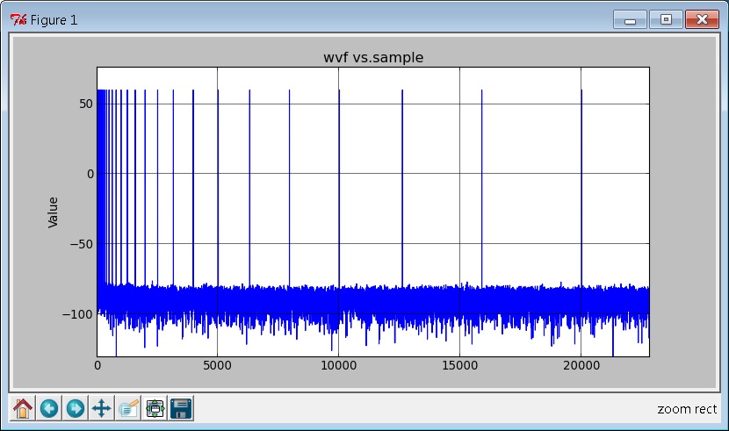Toggle the Zoom to rectangle tool
Screen dimensions: 729x431
click(128, 409)
